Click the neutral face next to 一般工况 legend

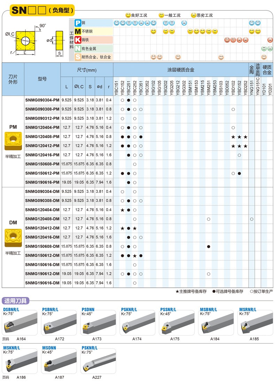162,15
